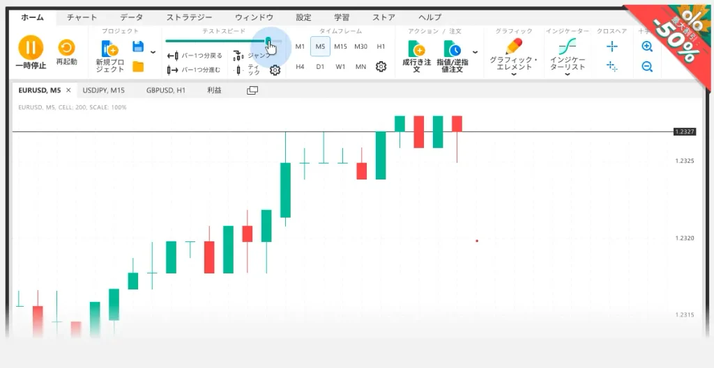Select W1 timeframe
Screen dimensions: 714x368
click(x=340, y=67)
